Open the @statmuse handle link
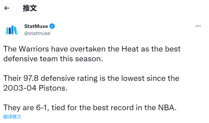 (37, 33)
